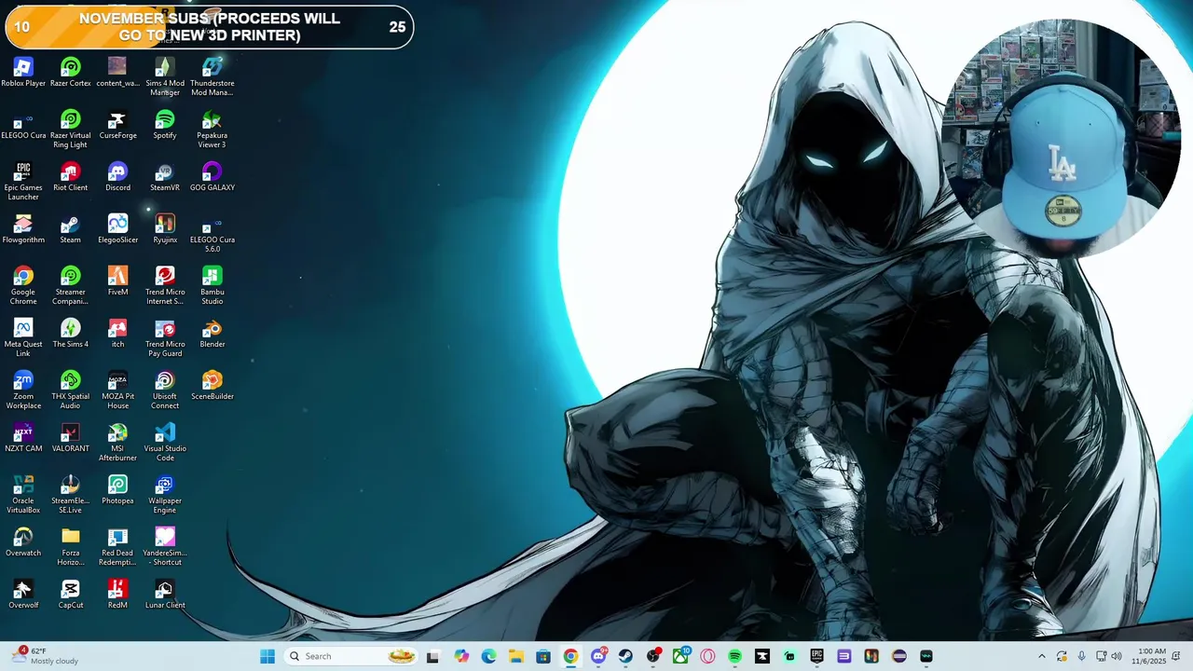This screenshot has height=671, width=1193.
Task: Click the taskbar Search box
Action: (350, 656)
